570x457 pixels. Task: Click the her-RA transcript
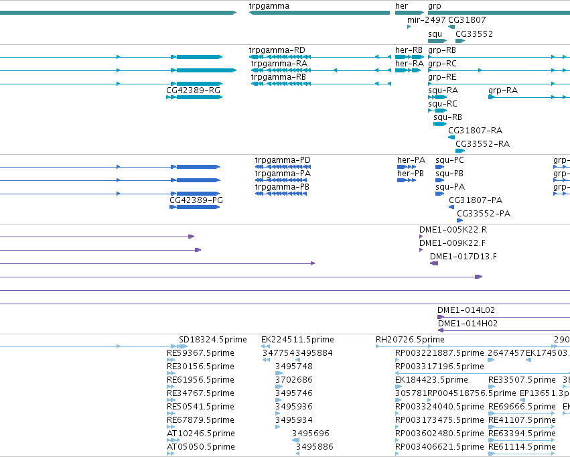click(x=408, y=70)
